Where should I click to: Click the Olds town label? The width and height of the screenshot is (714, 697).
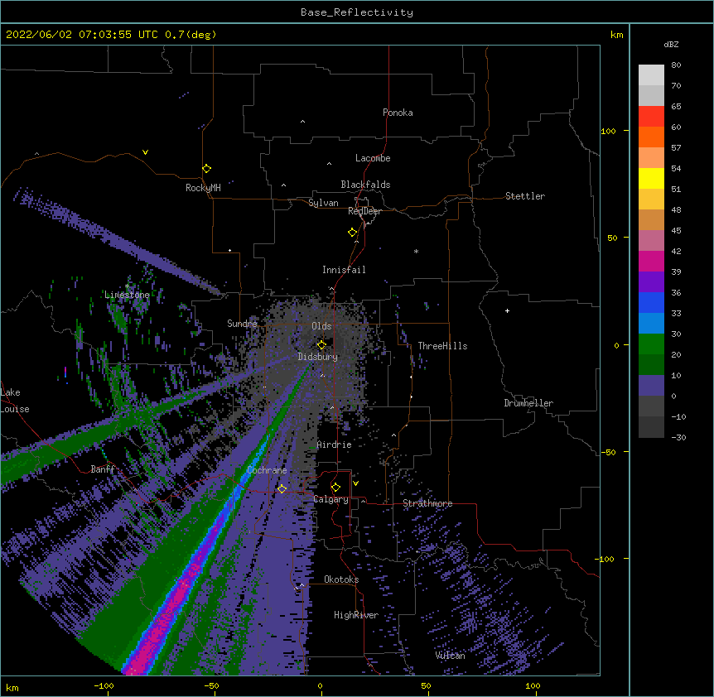pos(321,326)
